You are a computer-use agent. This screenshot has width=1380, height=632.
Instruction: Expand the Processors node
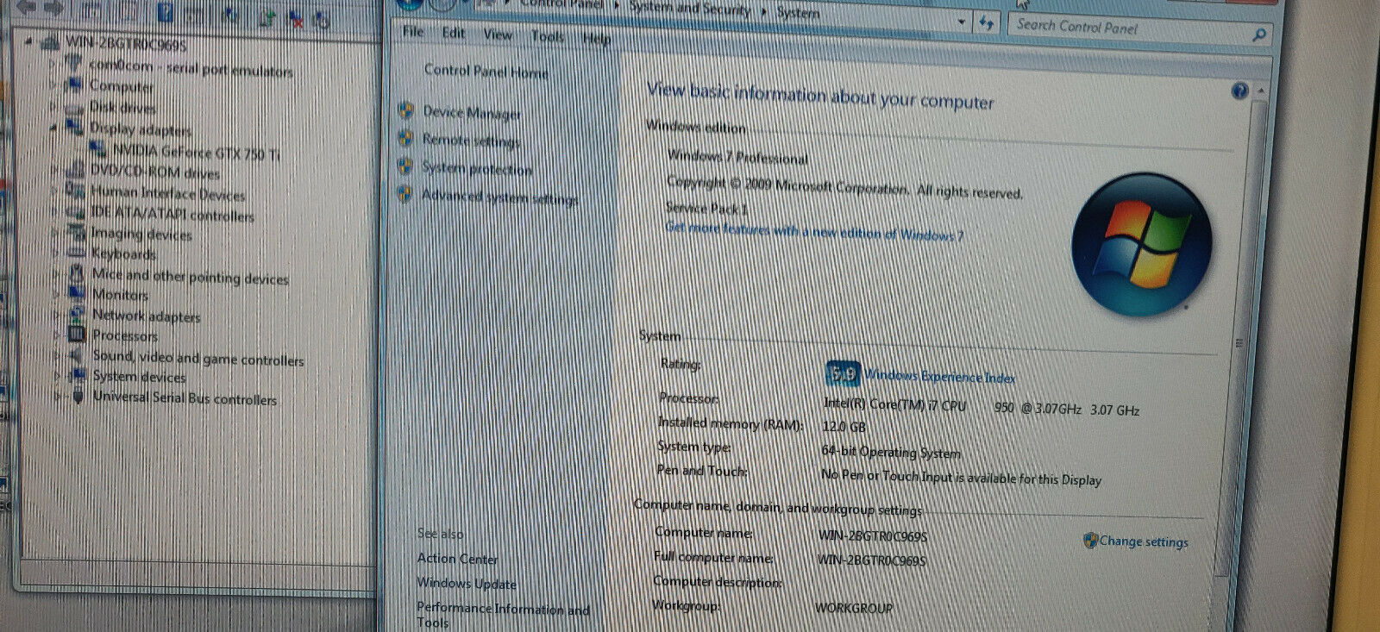(56, 335)
